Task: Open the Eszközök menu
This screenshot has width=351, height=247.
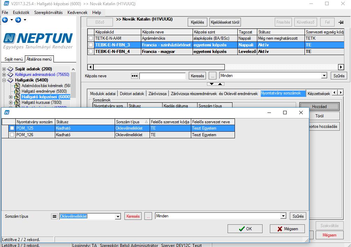Action: [x=21, y=13]
